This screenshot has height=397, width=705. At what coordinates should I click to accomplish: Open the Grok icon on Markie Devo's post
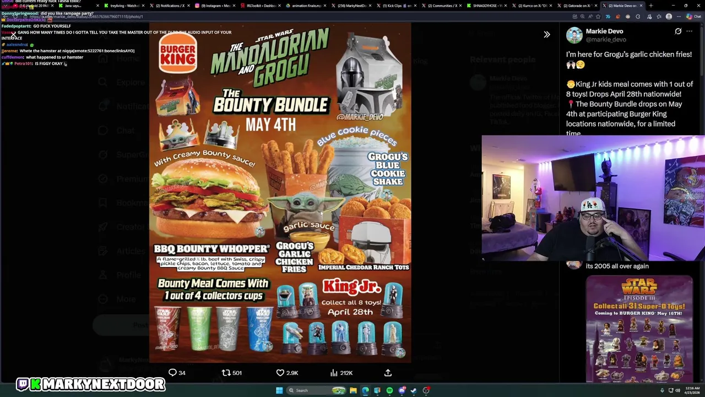[678, 31]
